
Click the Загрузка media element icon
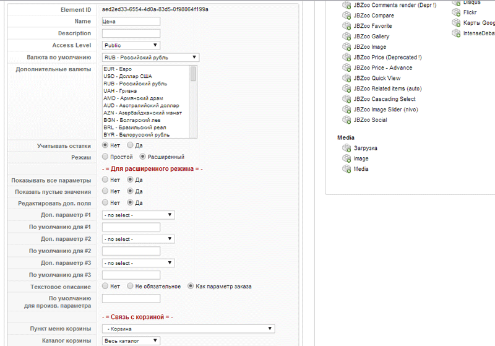pyautogui.click(x=346, y=149)
